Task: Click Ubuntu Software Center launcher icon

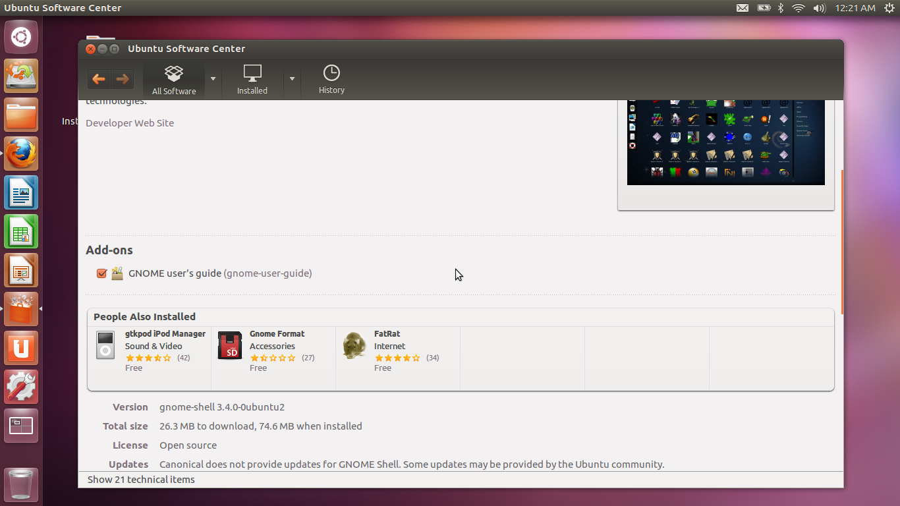Action: 21,309
